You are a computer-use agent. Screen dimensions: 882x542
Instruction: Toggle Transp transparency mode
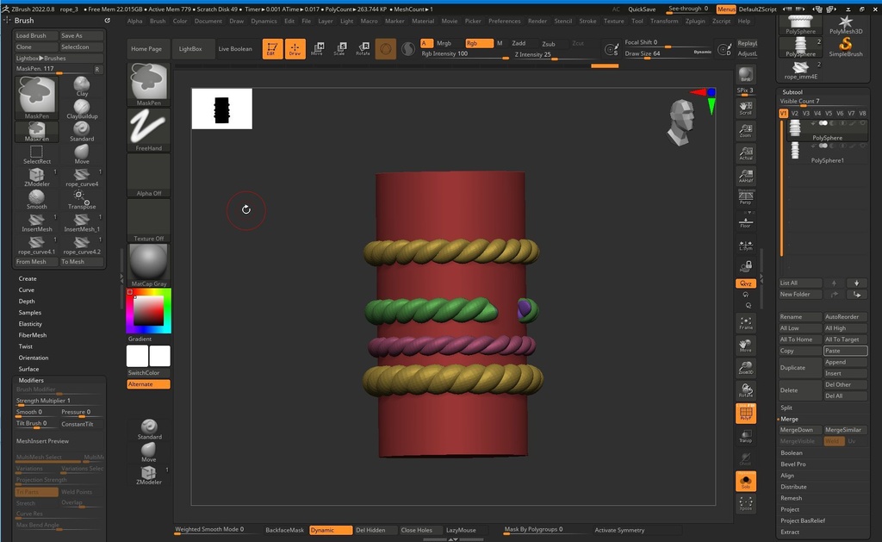point(745,436)
